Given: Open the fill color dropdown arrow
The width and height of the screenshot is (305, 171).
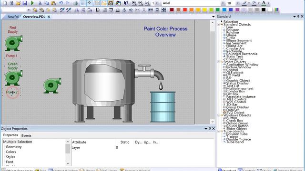Looking at the screenshot, I should (x=259, y=3).
